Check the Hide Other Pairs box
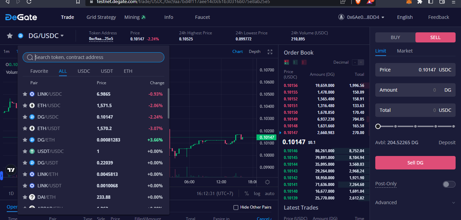 click(236, 207)
